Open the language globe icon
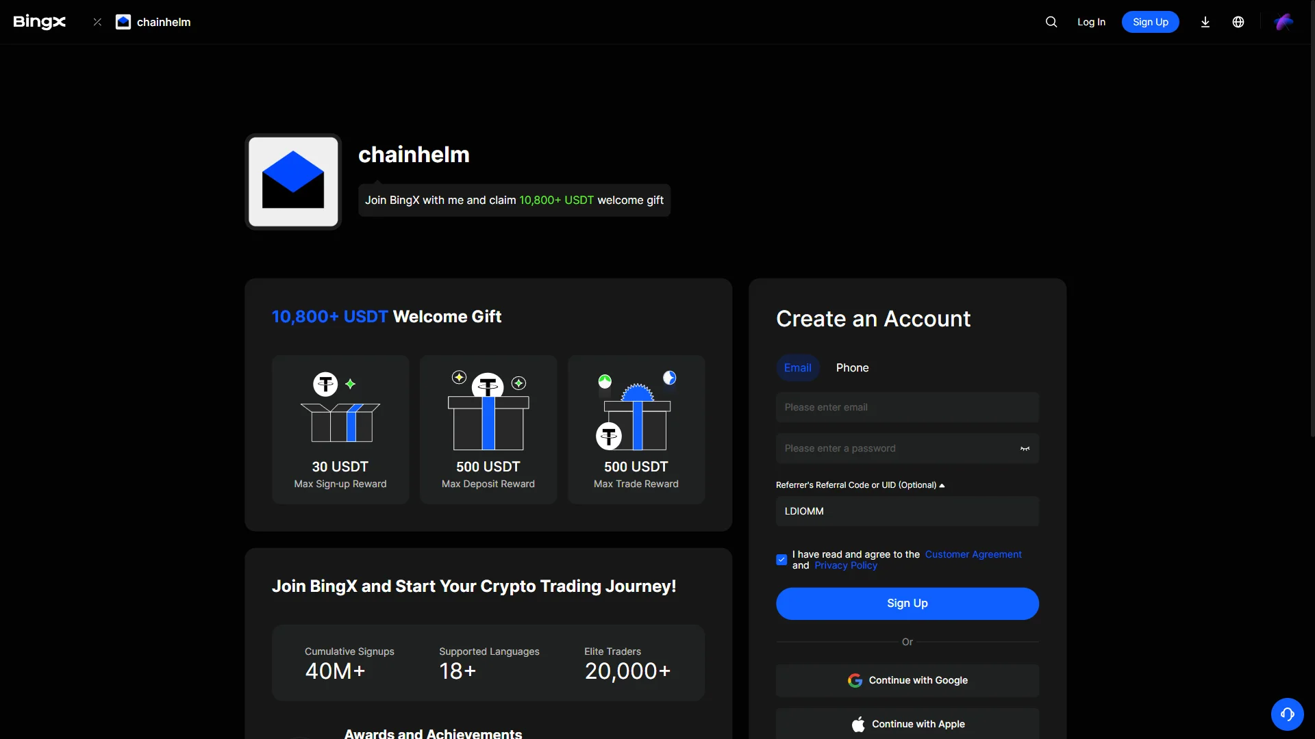The height and width of the screenshot is (739, 1315). [x=1238, y=22]
